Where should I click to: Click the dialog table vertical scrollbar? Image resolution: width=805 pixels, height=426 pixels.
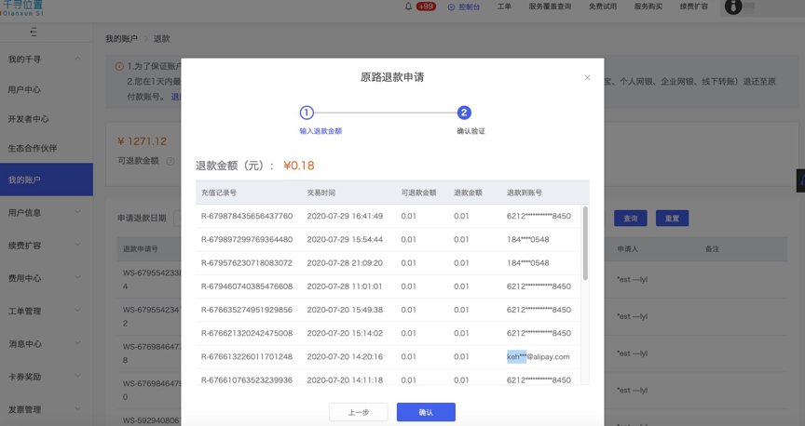[x=585, y=243]
